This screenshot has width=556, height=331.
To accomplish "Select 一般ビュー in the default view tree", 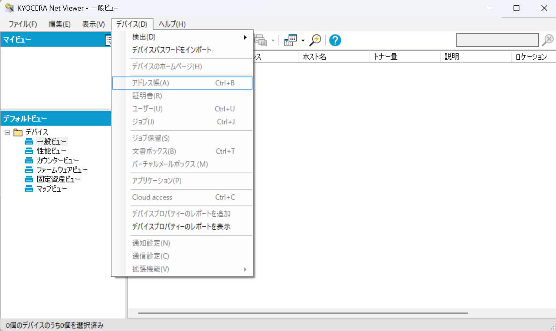I will pyautogui.click(x=52, y=141).
